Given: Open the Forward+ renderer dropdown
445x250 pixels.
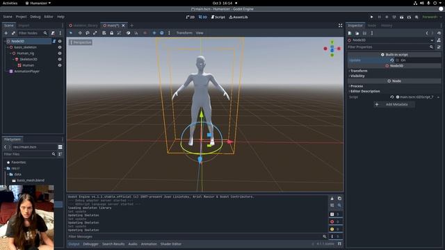Looking at the screenshot, I should pyautogui.click(x=432, y=17).
